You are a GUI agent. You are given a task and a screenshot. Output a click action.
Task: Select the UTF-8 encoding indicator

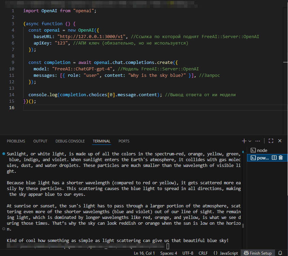188,253
